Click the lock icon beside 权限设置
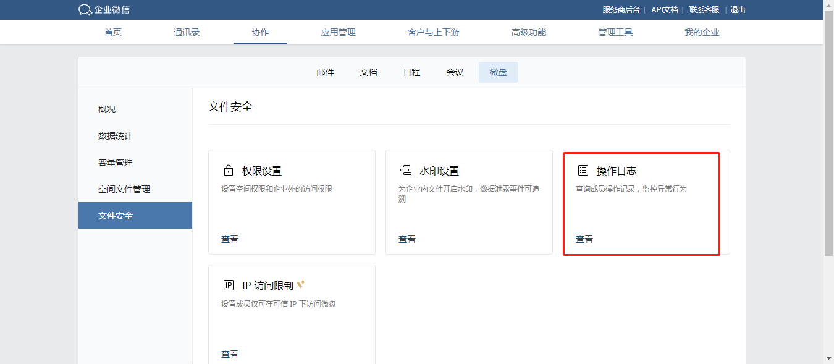834x364 pixels. tap(229, 171)
